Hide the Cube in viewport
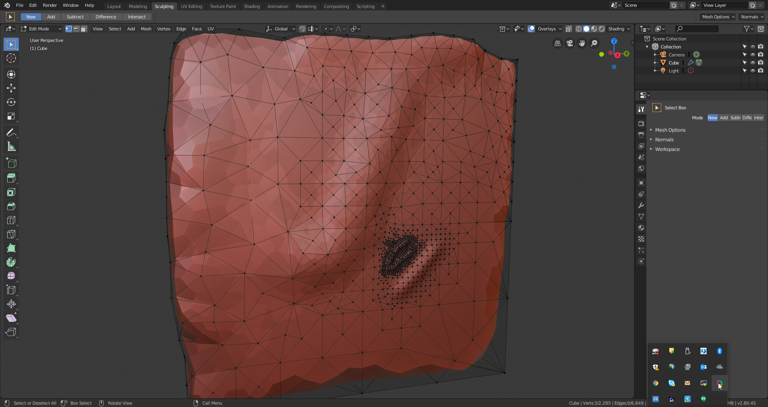This screenshot has width=768, height=407. tap(752, 63)
